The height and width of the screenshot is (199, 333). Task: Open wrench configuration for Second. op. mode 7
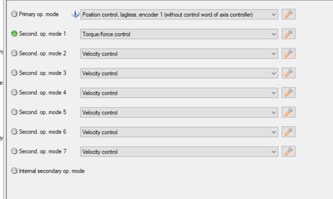(x=288, y=151)
